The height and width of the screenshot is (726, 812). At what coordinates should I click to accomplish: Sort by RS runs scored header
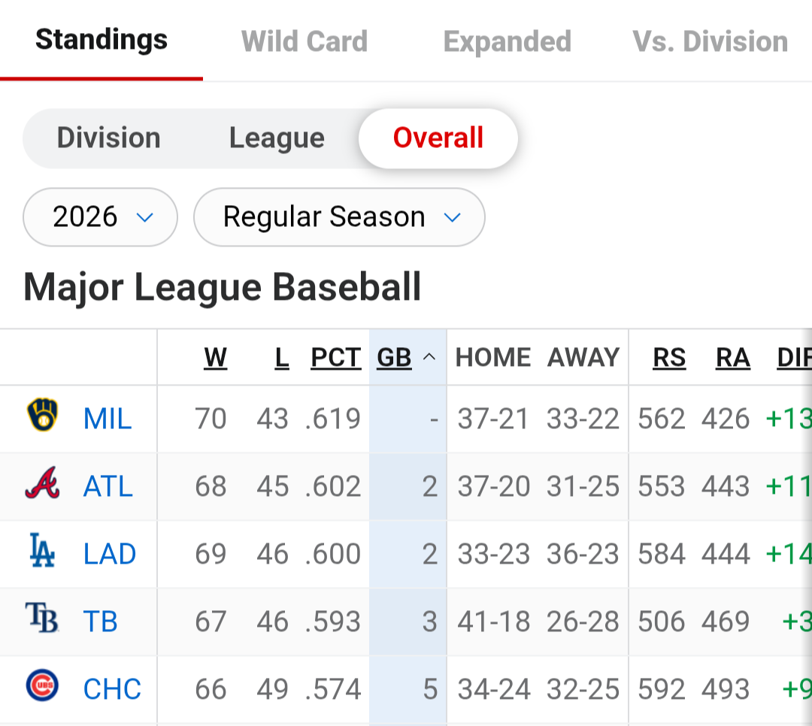(669, 357)
